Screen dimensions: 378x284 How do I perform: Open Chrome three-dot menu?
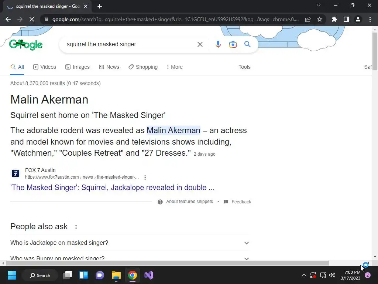point(370,19)
